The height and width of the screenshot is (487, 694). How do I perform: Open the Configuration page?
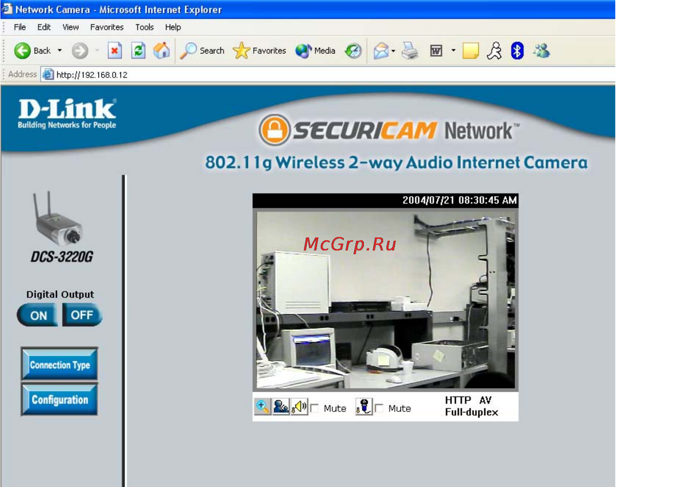[60, 400]
